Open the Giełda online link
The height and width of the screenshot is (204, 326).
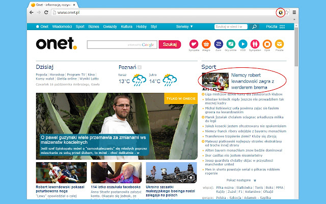click(x=67, y=79)
